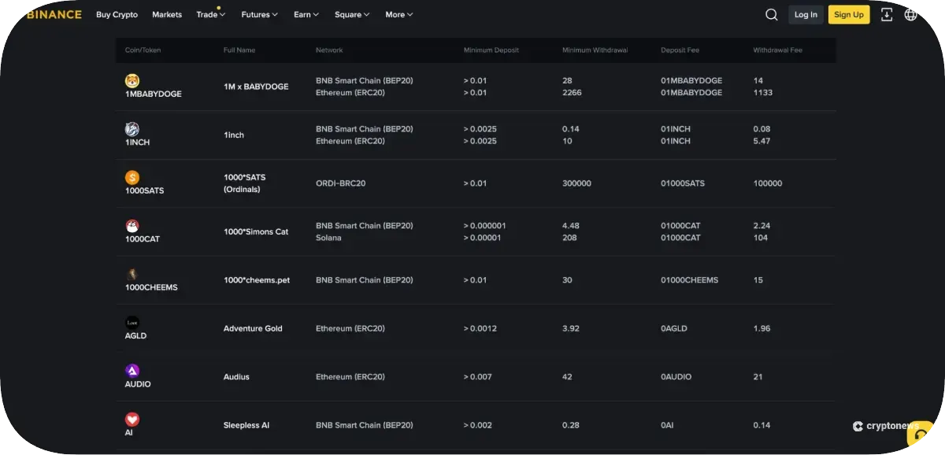Expand the Trade dropdown menu
945x455 pixels.
click(x=209, y=14)
